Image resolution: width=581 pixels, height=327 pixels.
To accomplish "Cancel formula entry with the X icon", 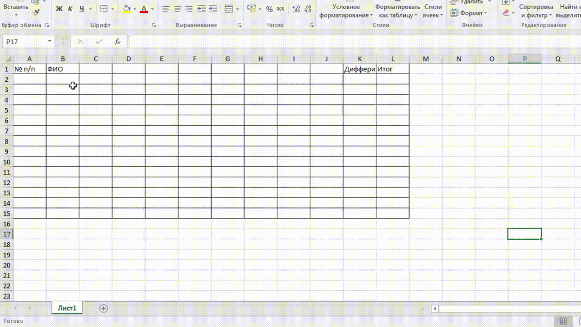I will (x=80, y=42).
